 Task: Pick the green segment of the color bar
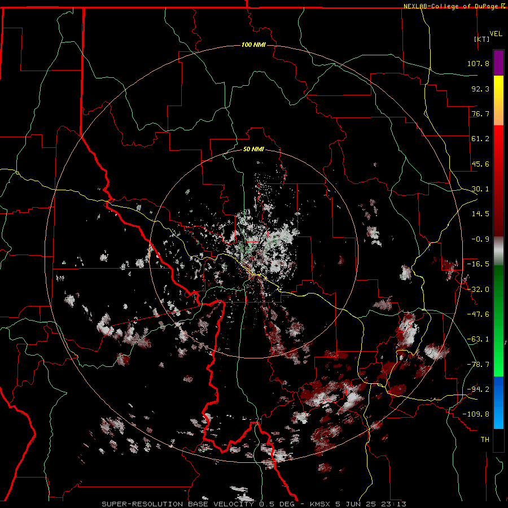point(498,321)
